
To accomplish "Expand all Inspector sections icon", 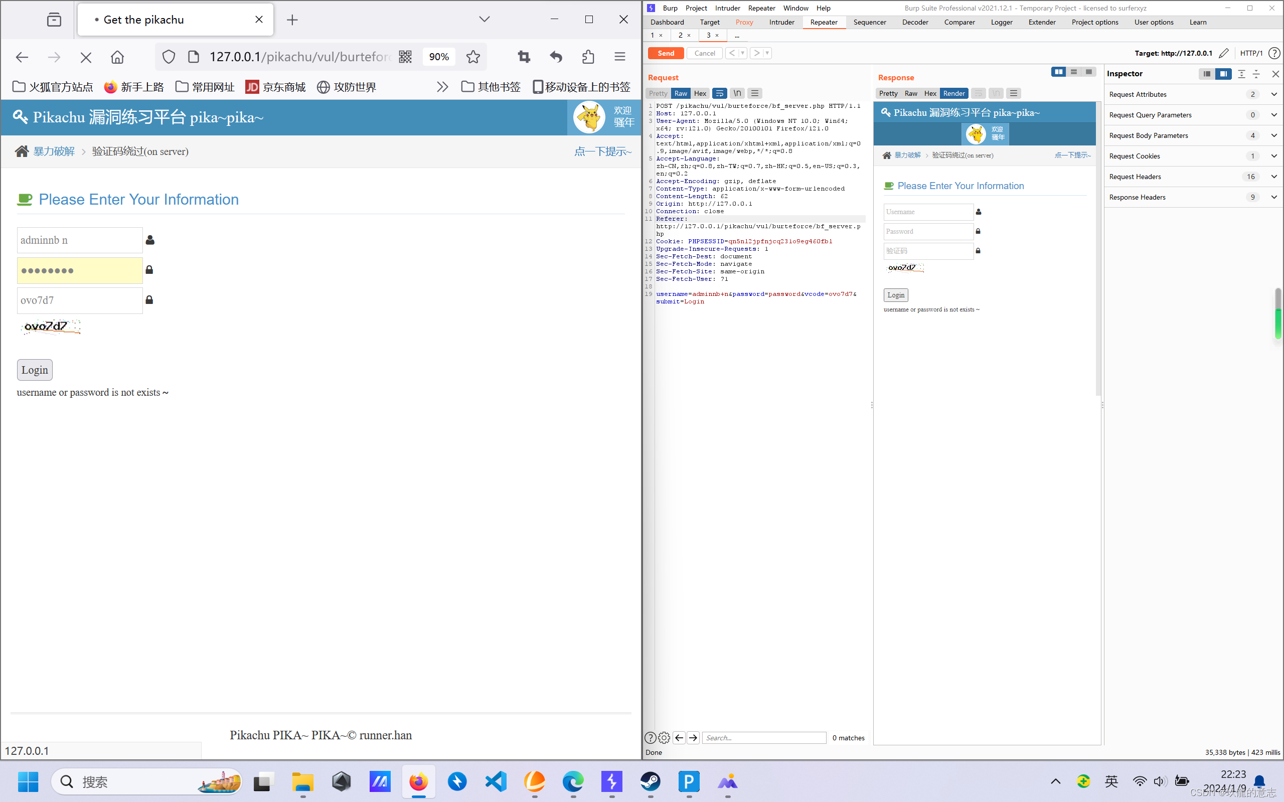I will 1241,74.
